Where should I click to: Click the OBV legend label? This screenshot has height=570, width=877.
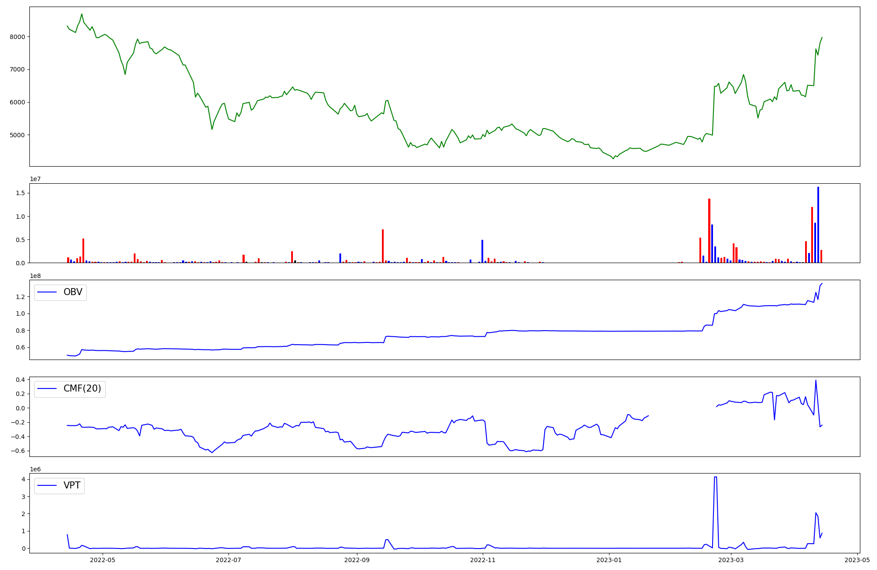(73, 292)
